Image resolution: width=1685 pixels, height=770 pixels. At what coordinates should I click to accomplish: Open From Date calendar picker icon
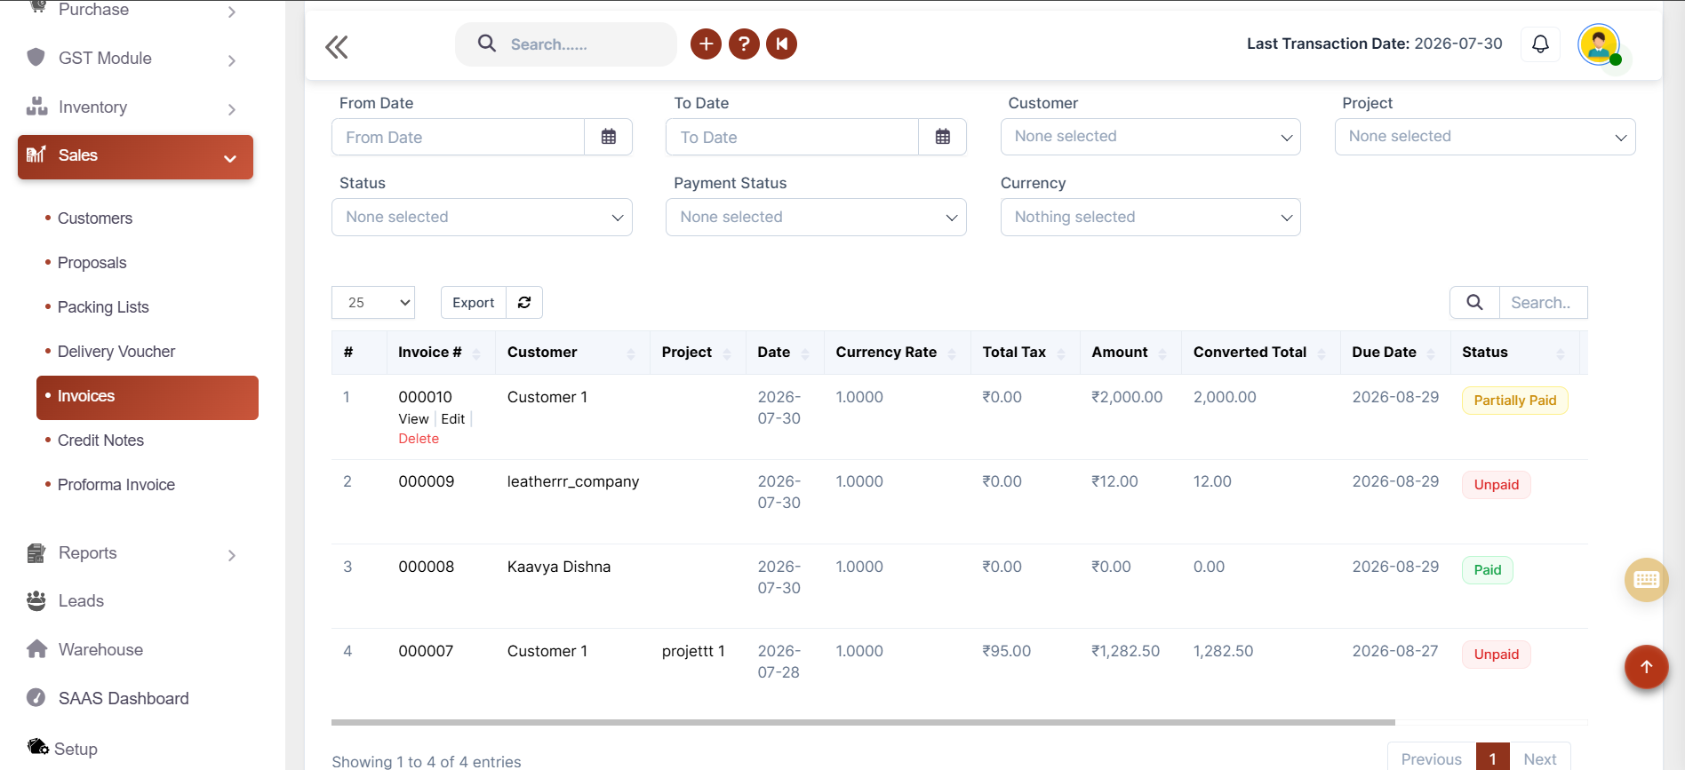coord(609,137)
